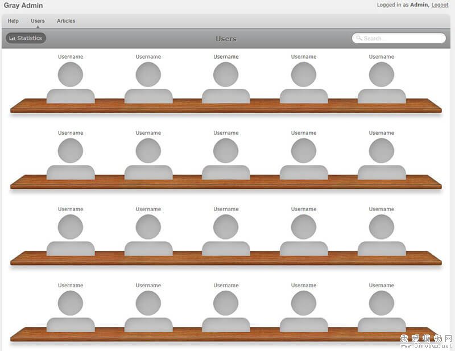Open the Help tab
Screen dimensions: 455x351
13,21
